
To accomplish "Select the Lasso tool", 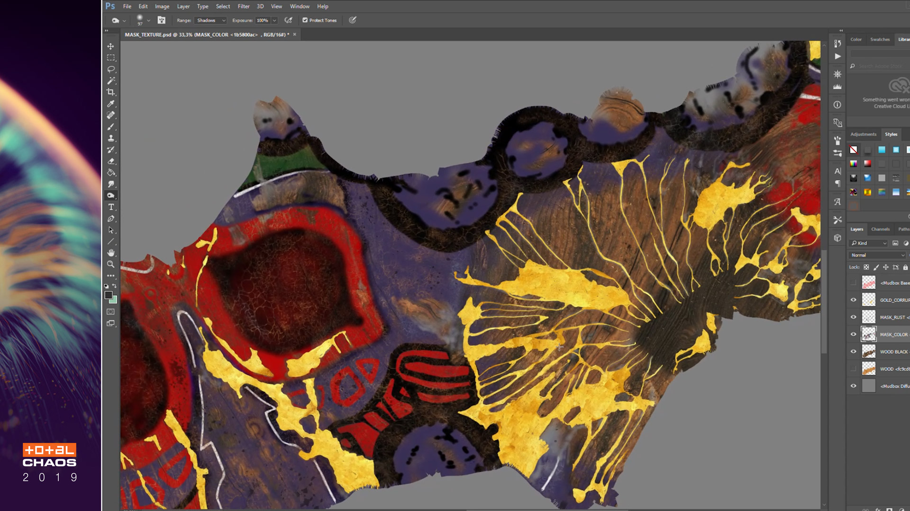I will click(110, 69).
